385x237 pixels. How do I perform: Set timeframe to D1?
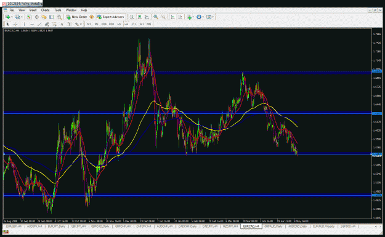click(x=134, y=24)
